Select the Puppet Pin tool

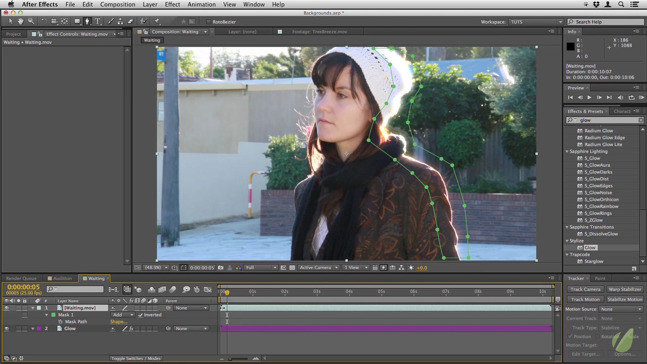[x=157, y=21]
